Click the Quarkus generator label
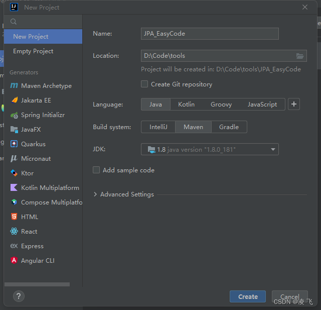Viewport: 321px width, 310px height. pyautogui.click(x=33, y=144)
